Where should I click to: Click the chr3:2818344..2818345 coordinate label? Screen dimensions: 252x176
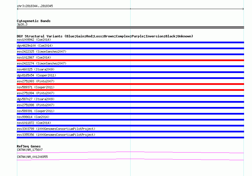pos(35,6)
